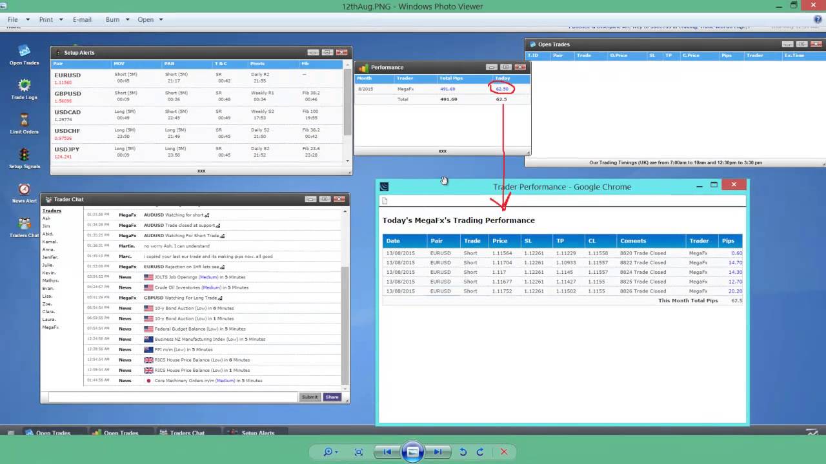This screenshot has width=826, height=464.
Task: Click the fit-to-window icon in Photo Viewer
Action: tap(359, 452)
